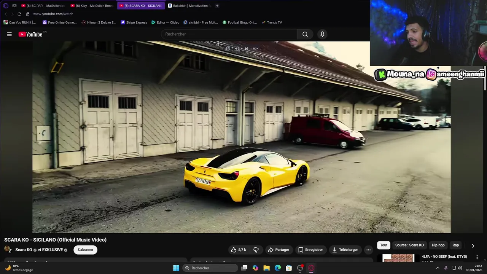Switch to the Klay - Mat9olich Bonne tab
This screenshot has width=487, height=274.
click(x=92, y=6)
